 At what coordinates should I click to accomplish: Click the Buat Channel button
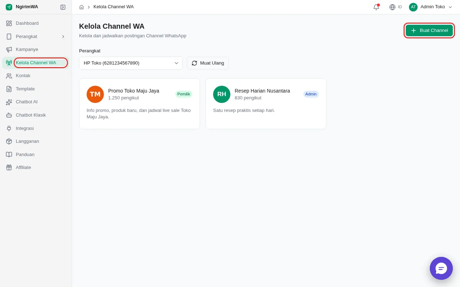429,30
